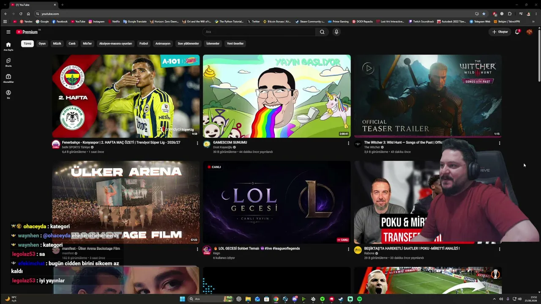Select the Canlı filter chip
Screen dimensions: 541x304
72,43
